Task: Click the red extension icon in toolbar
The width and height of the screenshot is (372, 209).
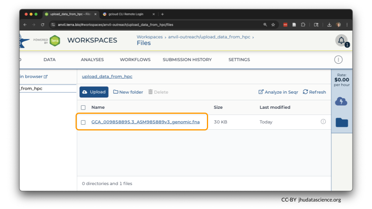Action: point(286,25)
